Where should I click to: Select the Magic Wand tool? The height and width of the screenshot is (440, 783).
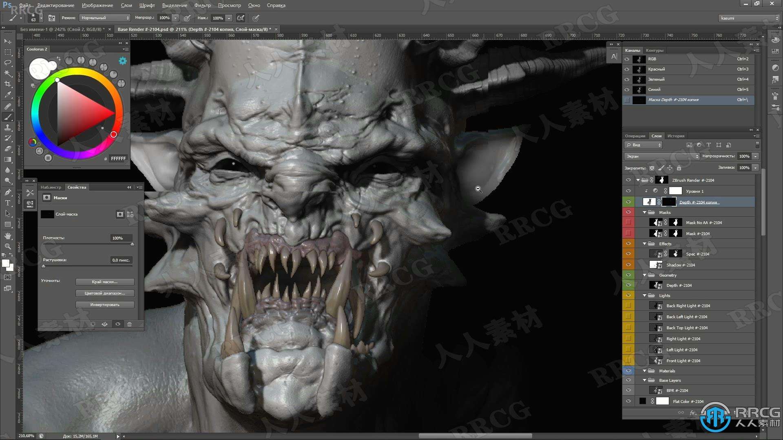[x=8, y=73]
